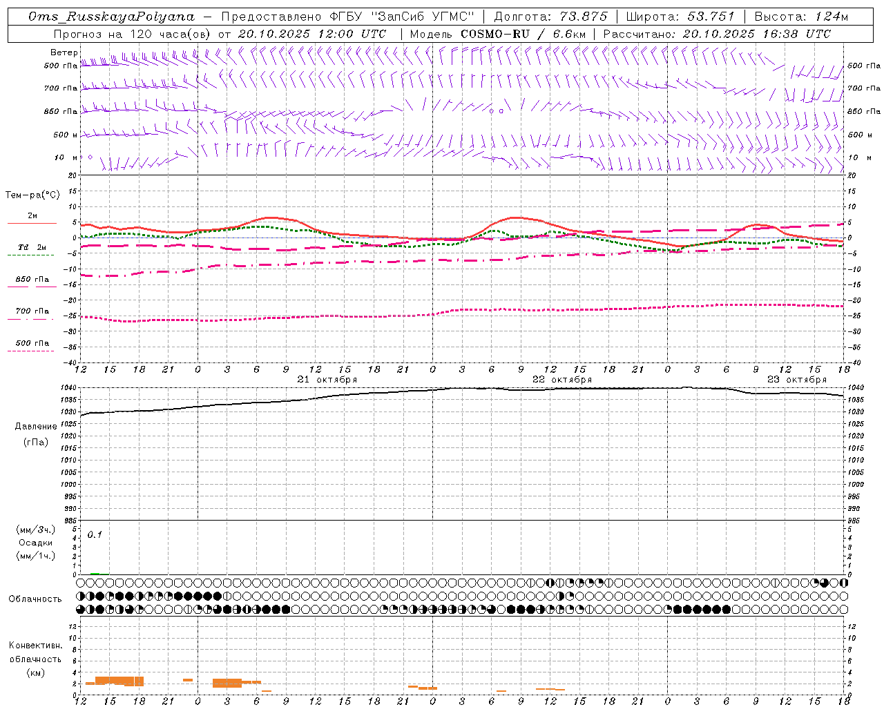This screenshot has width=884, height=707.
Task: Click the "(км)" unit under convective cloudiness
Action: (x=35, y=672)
